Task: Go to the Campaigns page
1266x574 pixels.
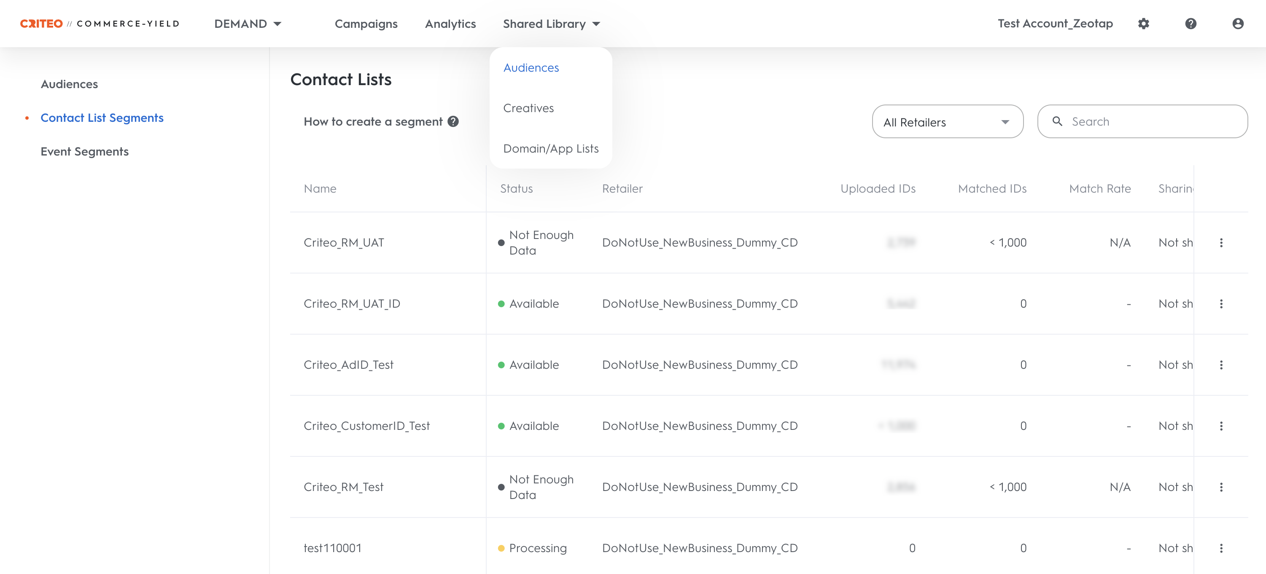Action: click(x=366, y=24)
